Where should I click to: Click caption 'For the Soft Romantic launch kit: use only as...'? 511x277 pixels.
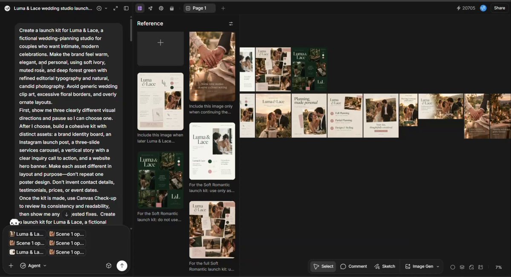(212, 188)
